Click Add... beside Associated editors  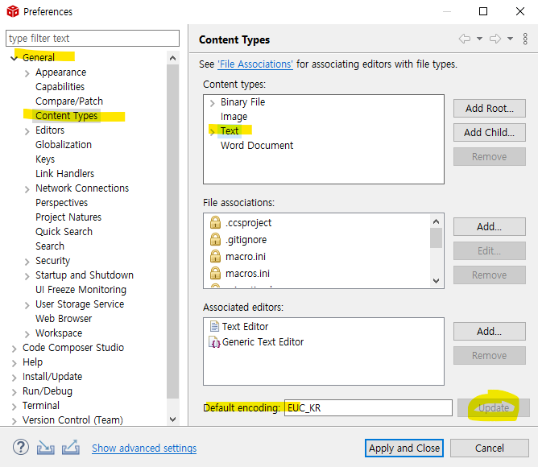click(490, 331)
